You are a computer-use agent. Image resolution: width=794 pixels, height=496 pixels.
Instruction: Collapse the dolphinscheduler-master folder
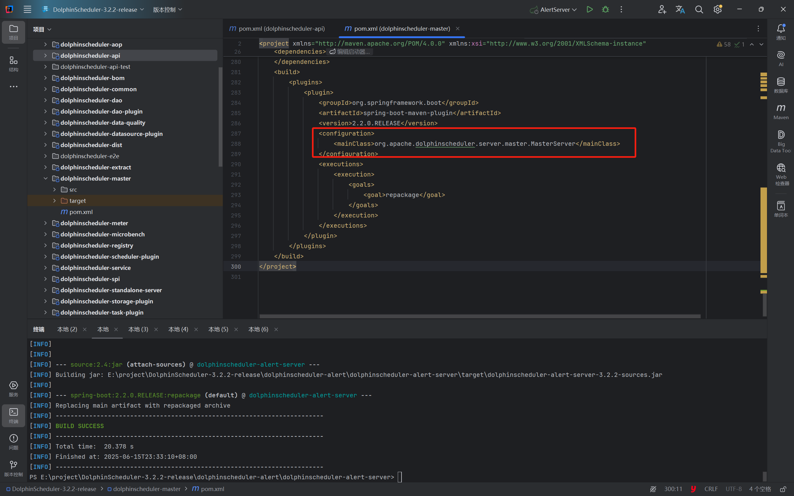(45, 178)
